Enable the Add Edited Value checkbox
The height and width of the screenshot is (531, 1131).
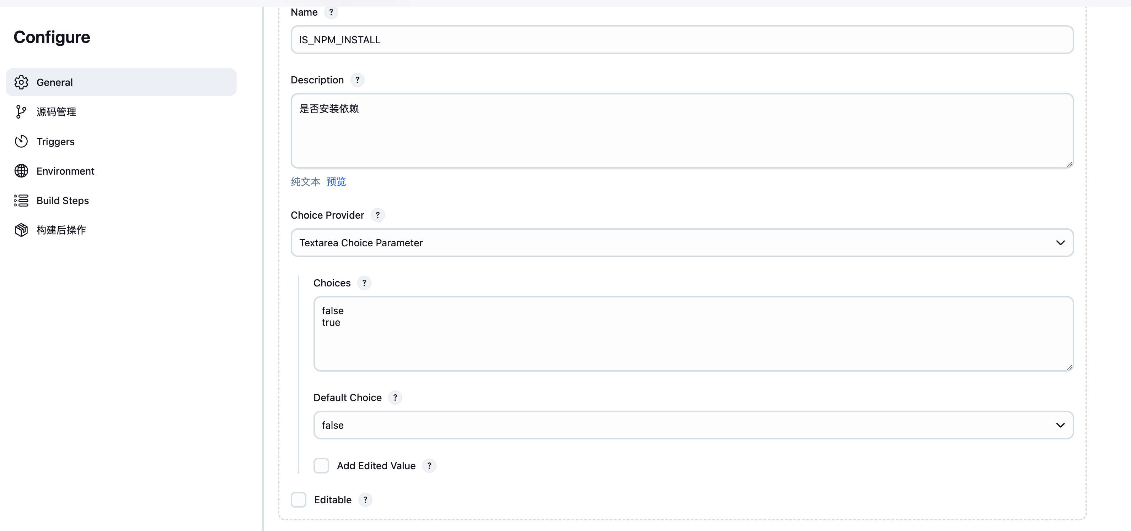tap(321, 466)
